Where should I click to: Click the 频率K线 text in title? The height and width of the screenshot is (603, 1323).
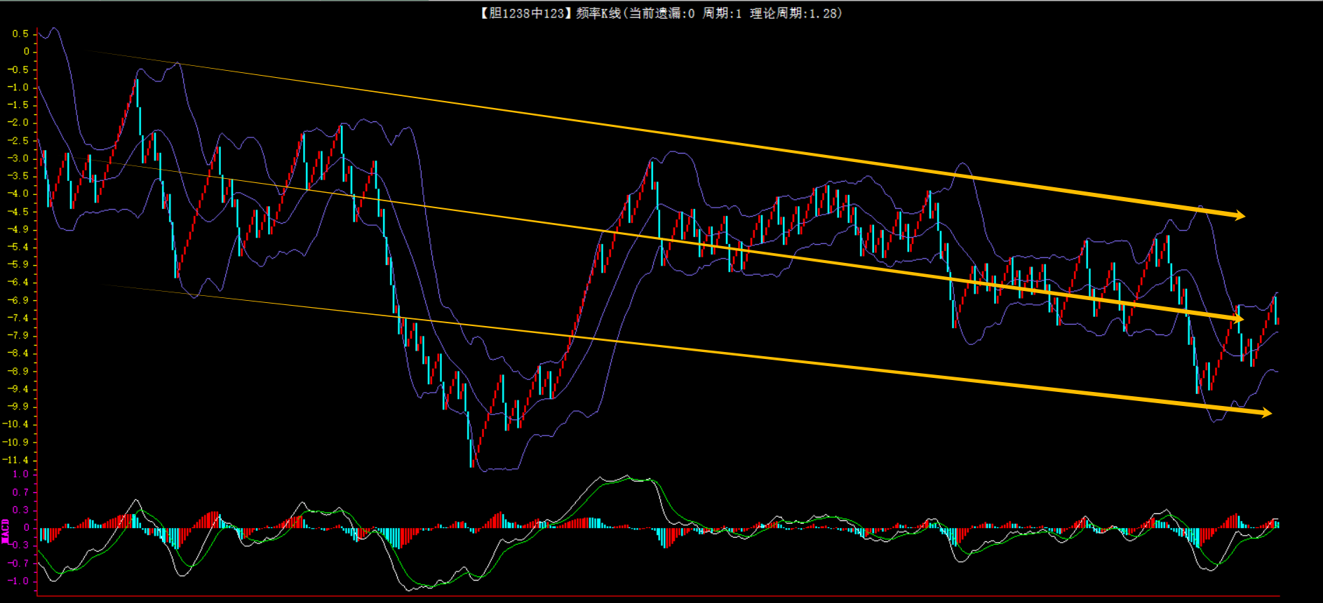(598, 13)
